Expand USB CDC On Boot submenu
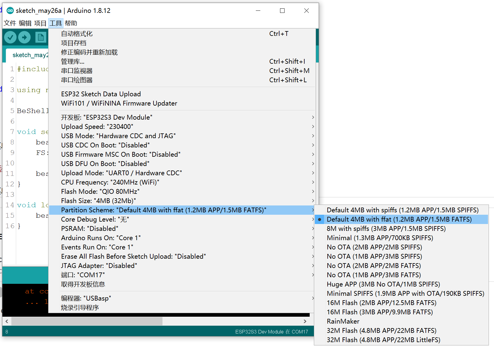 tap(182, 145)
